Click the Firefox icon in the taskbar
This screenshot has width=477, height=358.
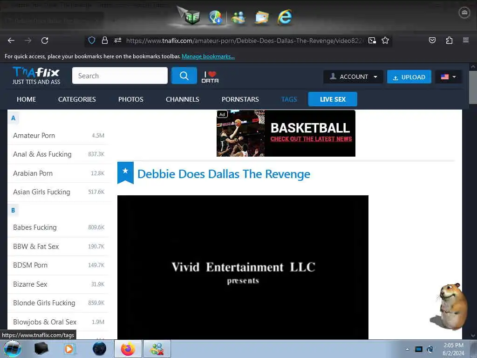[128, 349]
